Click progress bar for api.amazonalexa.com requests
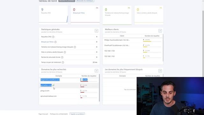 point(89,98)
